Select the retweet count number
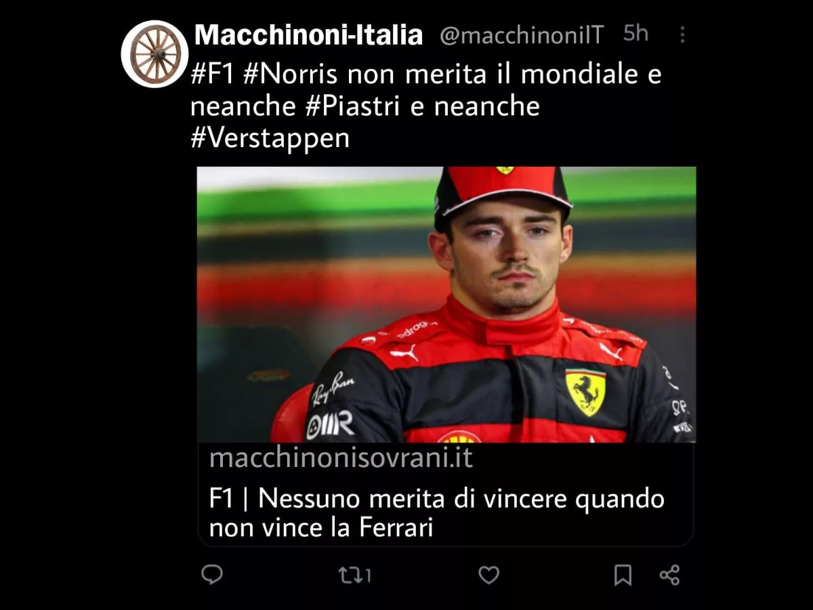813x610 pixels. tap(367, 576)
